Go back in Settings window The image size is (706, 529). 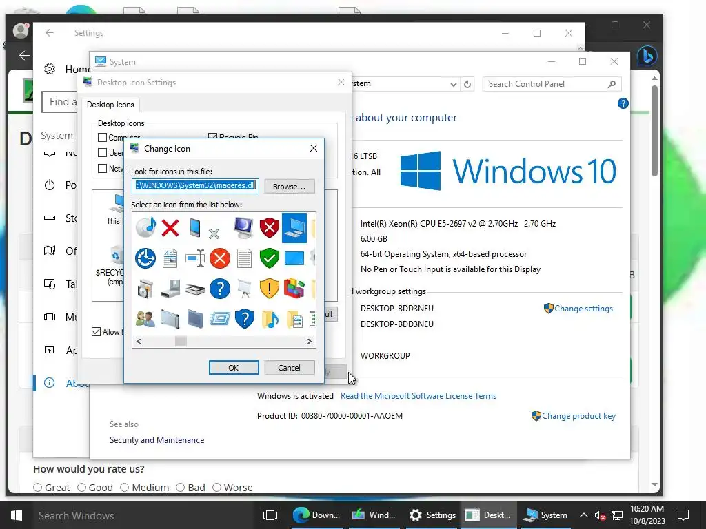[50, 33]
